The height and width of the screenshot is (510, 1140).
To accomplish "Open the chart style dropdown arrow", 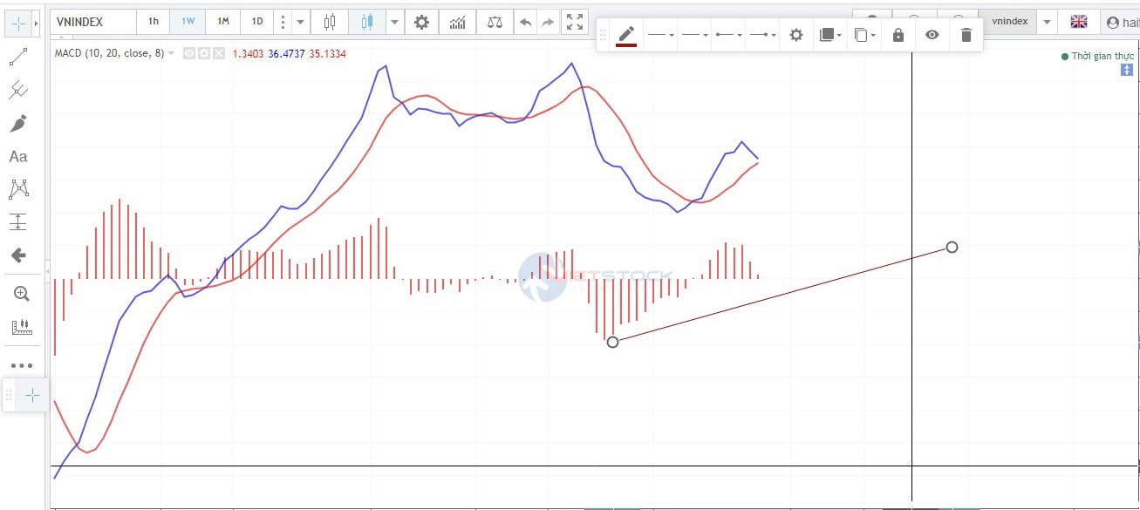I will coord(394,22).
